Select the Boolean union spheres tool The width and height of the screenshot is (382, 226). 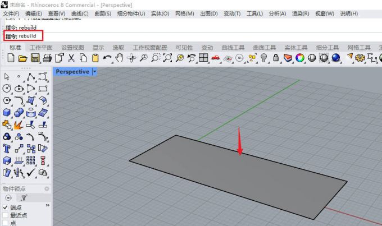19,113
